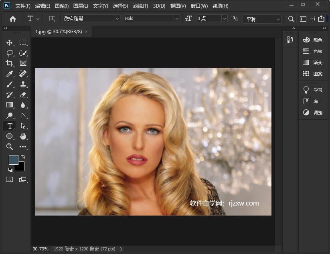The width and height of the screenshot is (330, 254).
Task: Select the History Brush tool
Action: (10, 95)
